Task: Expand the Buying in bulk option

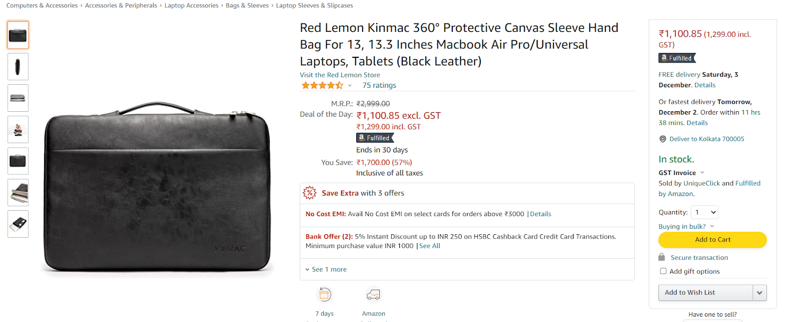Action: click(686, 226)
